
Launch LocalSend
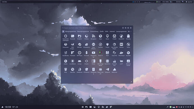click(73, 62)
